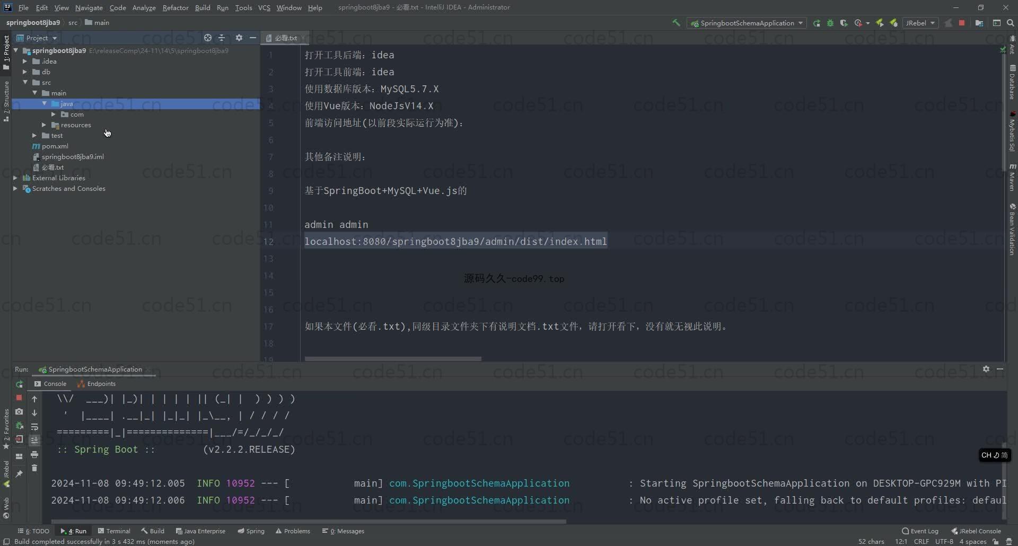Debug with JRebel rocket icon
Image resolution: width=1018 pixels, height=546 pixels.
click(x=893, y=23)
